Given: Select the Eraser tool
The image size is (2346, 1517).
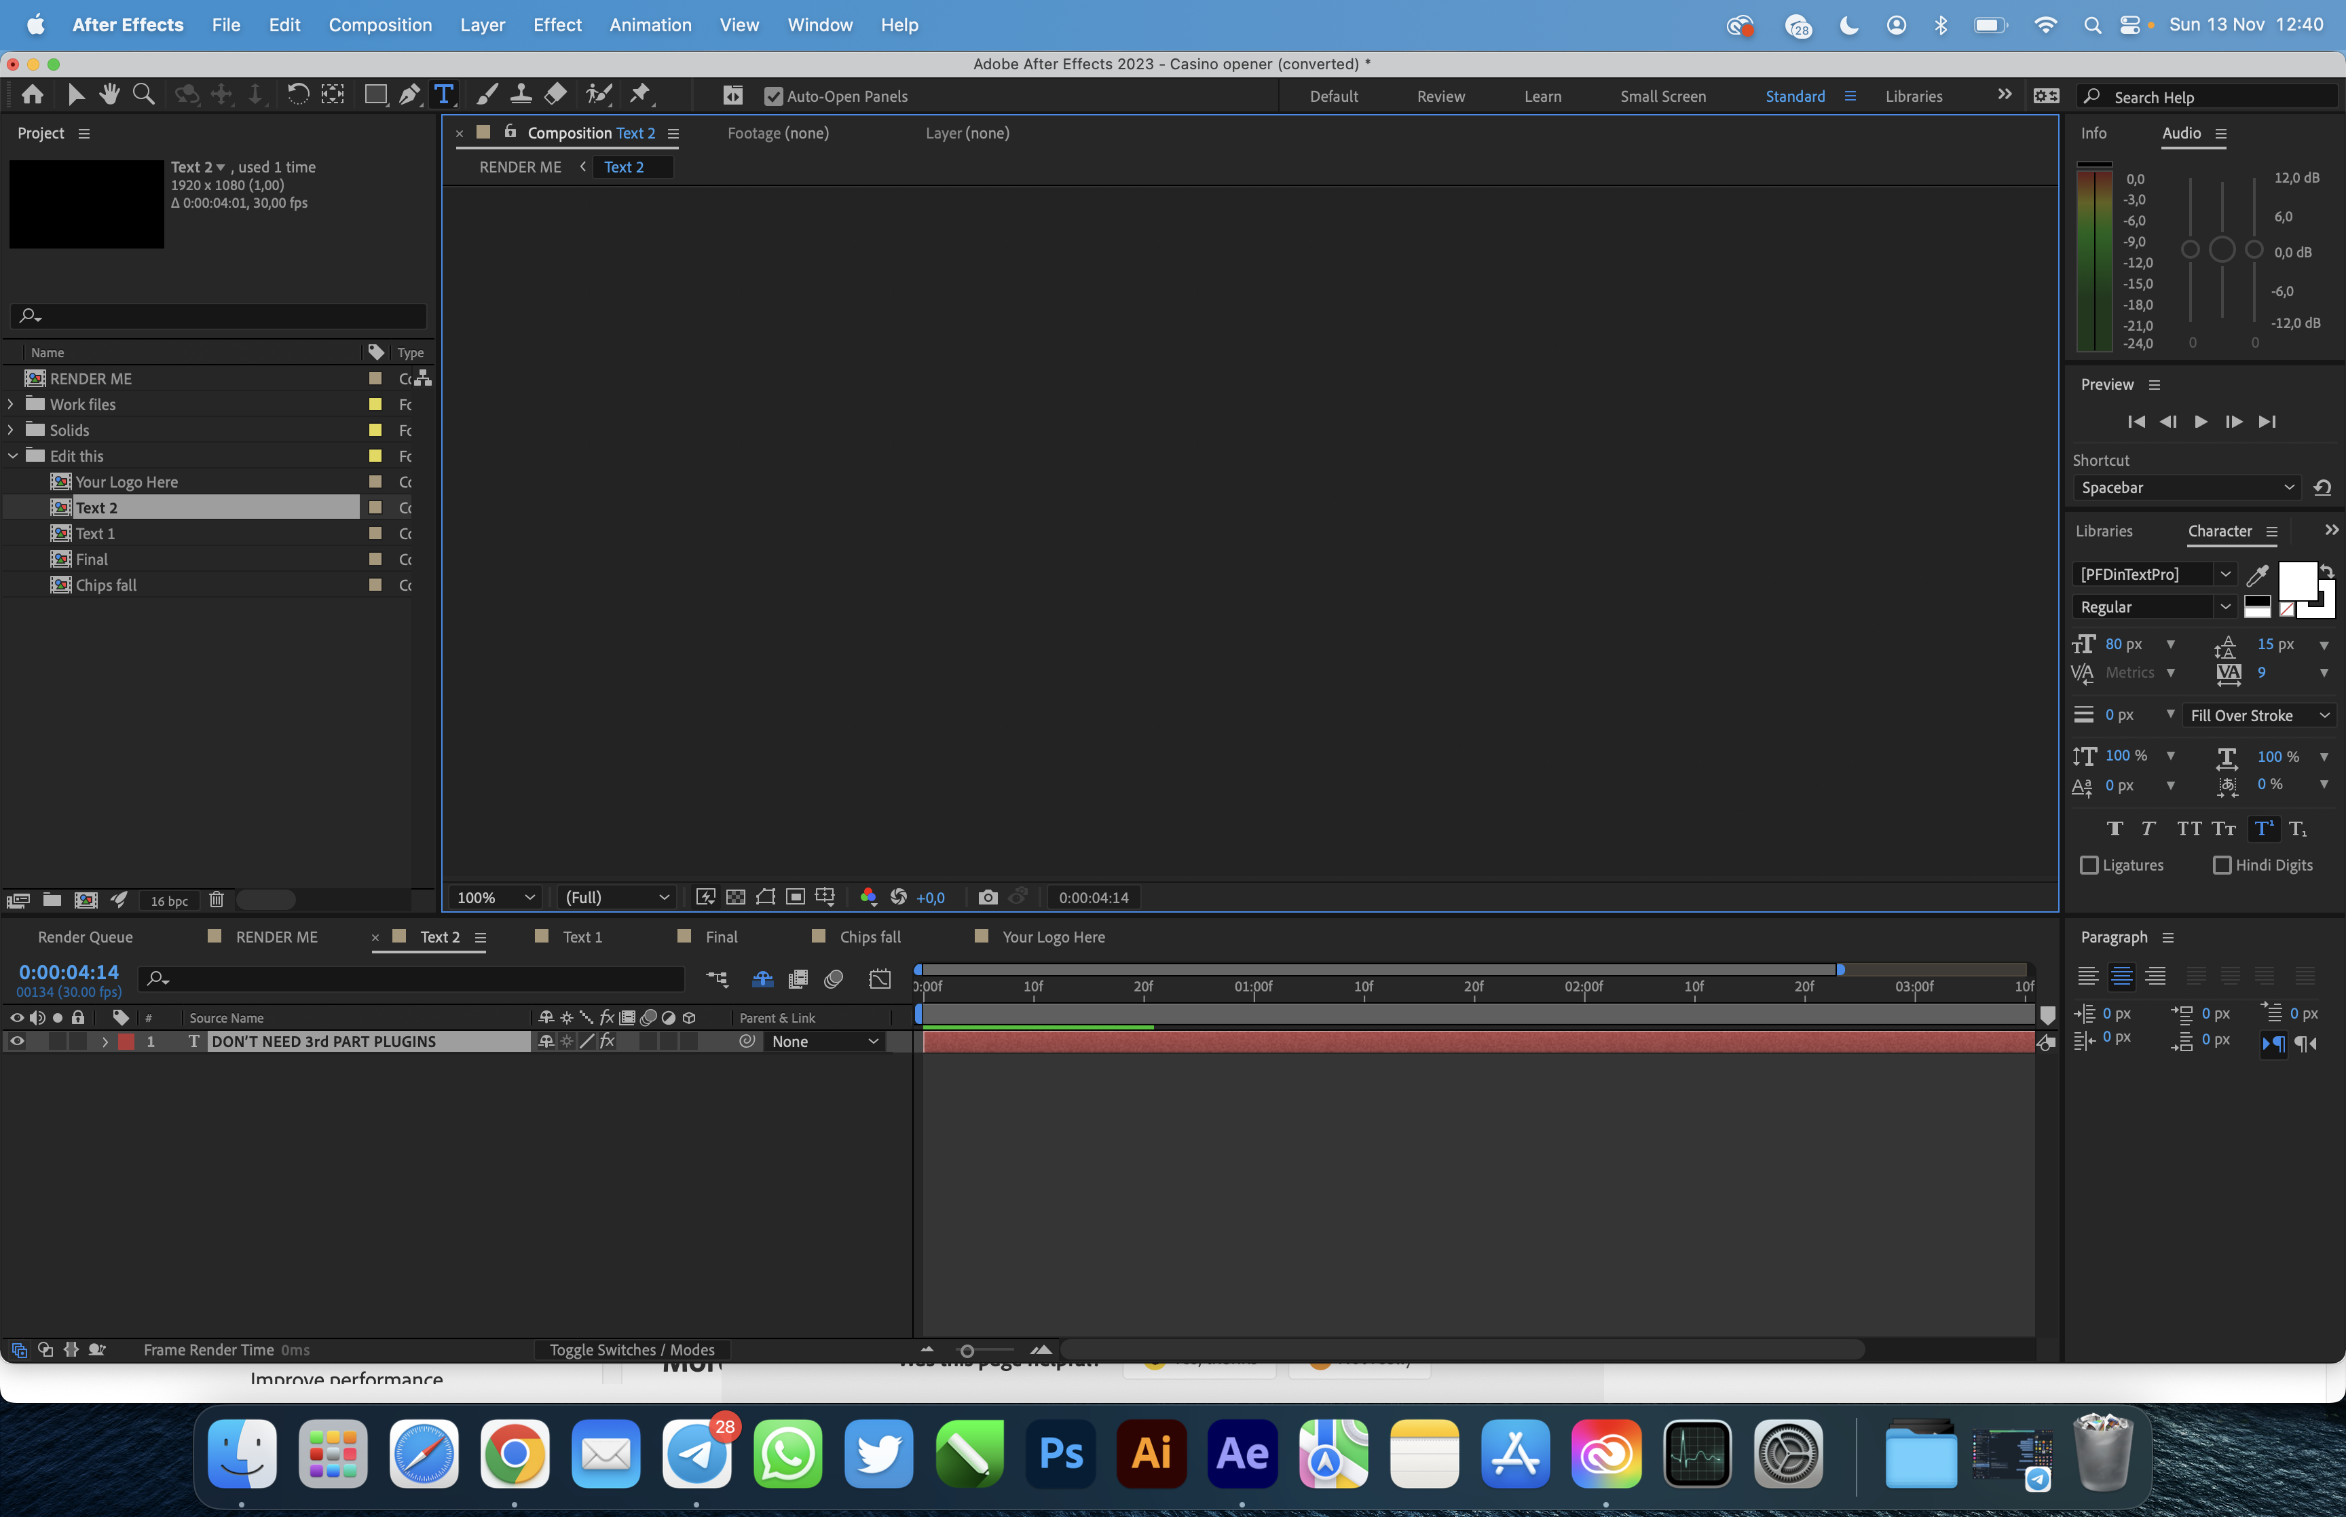Looking at the screenshot, I should 555,94.
